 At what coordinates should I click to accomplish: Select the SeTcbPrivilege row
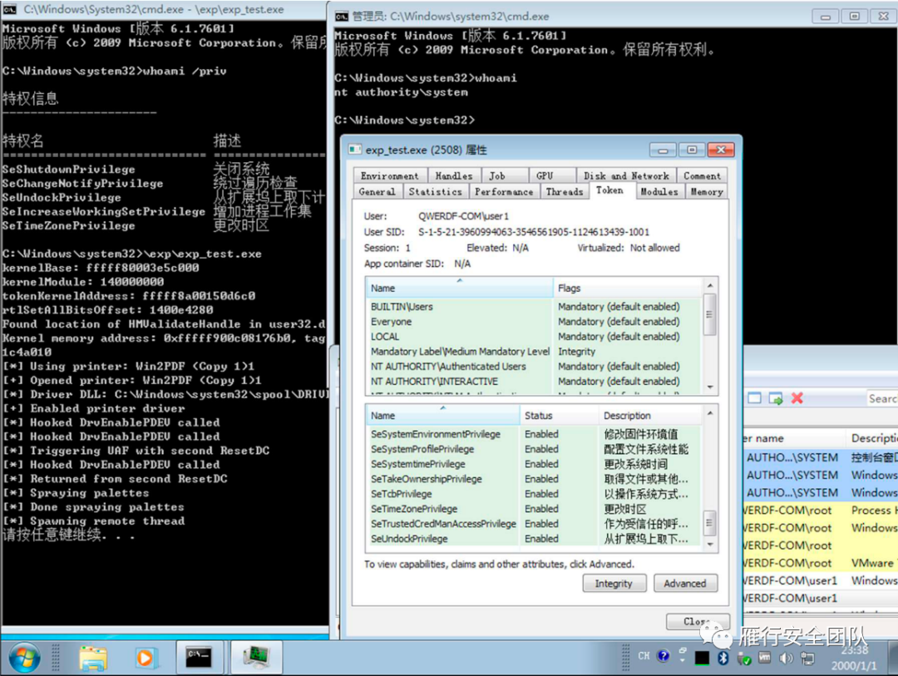[534, 494]
